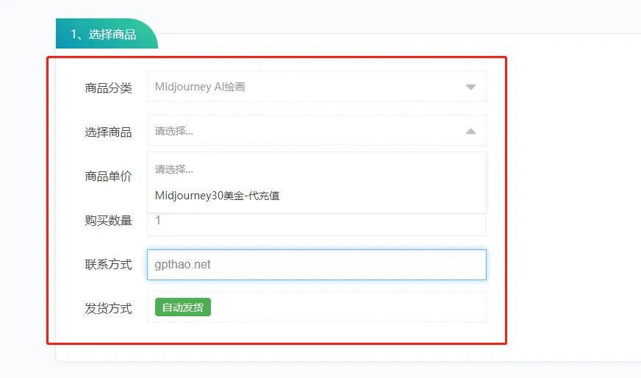Screen dimensions: 641x378
Task: Click the Midjourney AI绘画 text in category field
Action: tap(200, 87)
